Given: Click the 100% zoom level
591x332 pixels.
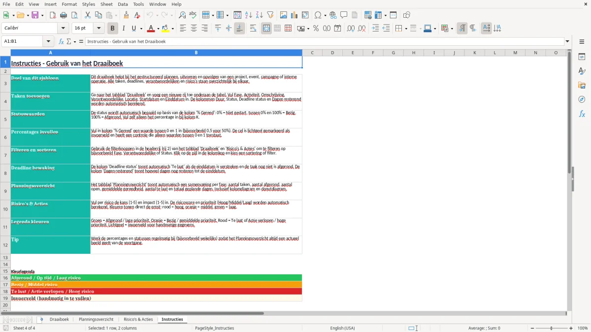Looking at the screenshot, I should (x=583, y=328).
